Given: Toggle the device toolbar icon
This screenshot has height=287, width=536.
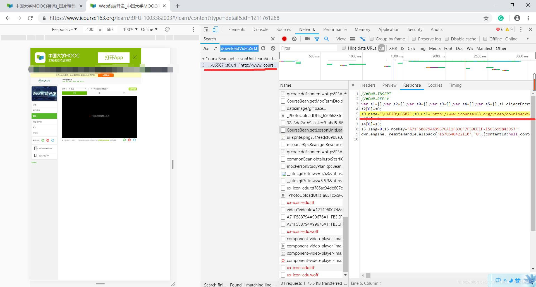Looking at the screenshot, I should pyautogui.click(x=216, y=30).
